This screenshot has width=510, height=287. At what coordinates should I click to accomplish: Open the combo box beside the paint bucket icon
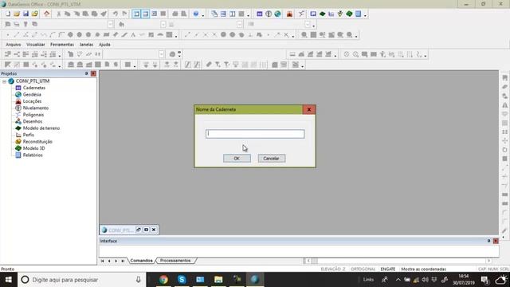163,24
